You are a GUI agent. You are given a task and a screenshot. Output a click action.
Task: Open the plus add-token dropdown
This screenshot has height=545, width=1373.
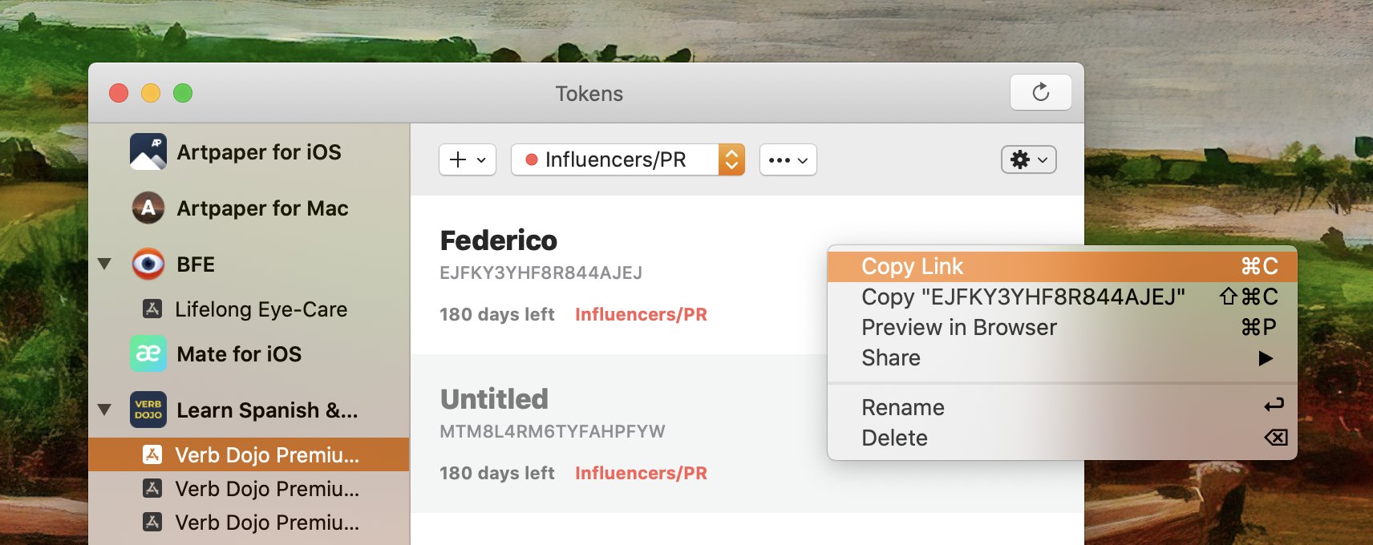pyautogui.click(x=468, y=159)
